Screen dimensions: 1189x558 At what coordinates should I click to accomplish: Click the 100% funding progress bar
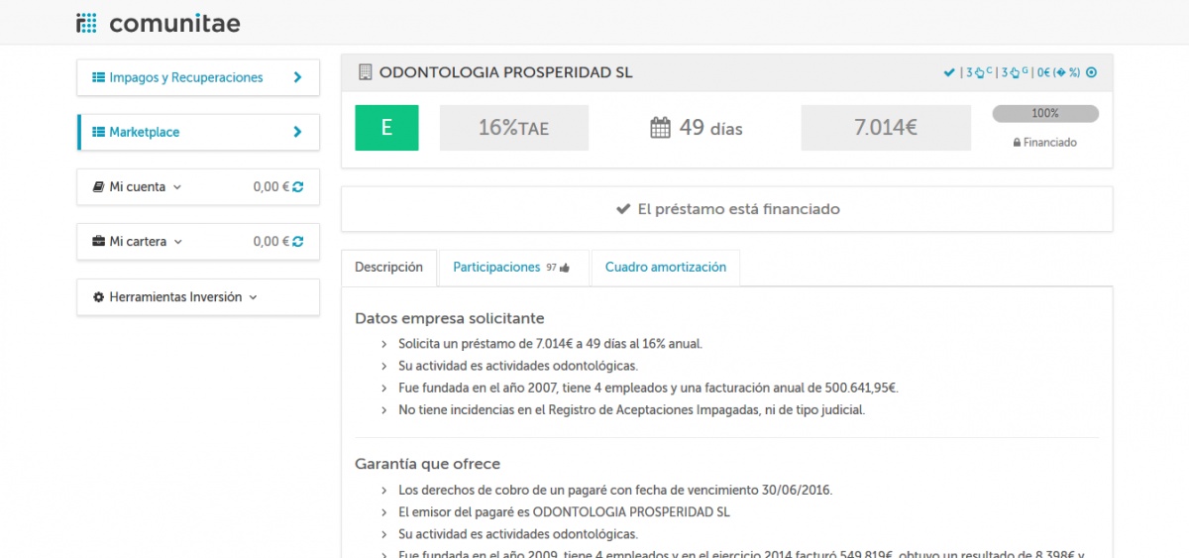click(x=1045, y=114)
